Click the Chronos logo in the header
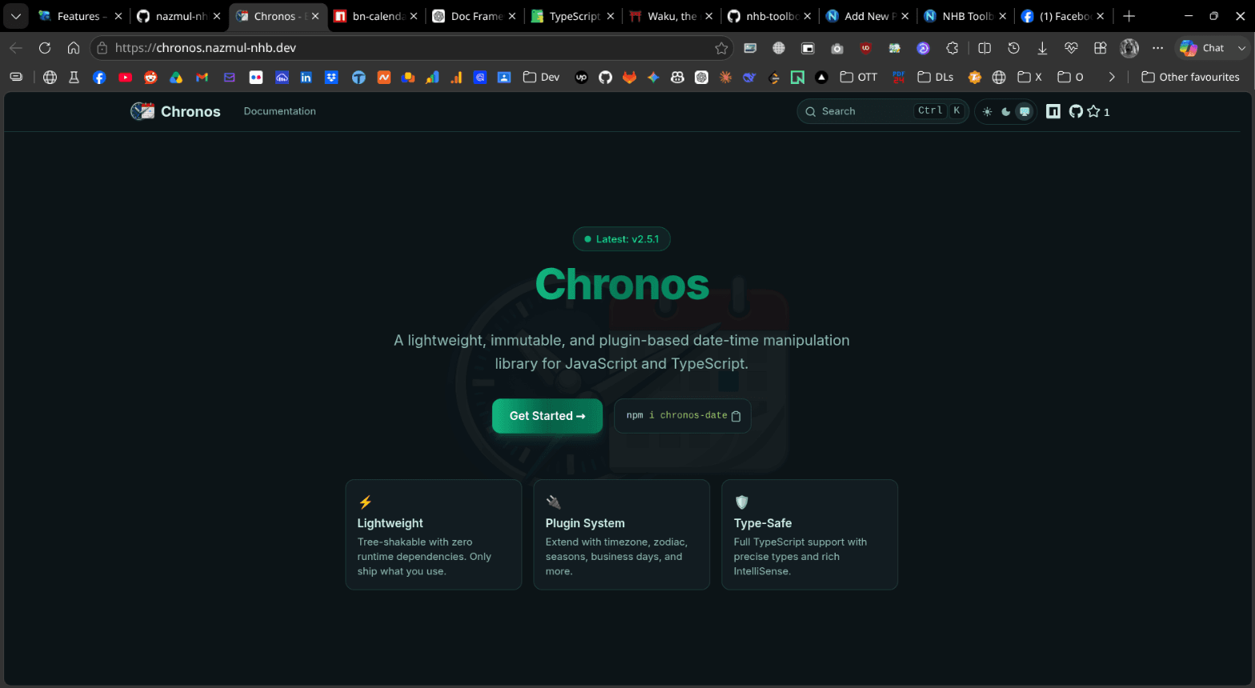This screenshot has height=688, width=1255. (175, 111)
